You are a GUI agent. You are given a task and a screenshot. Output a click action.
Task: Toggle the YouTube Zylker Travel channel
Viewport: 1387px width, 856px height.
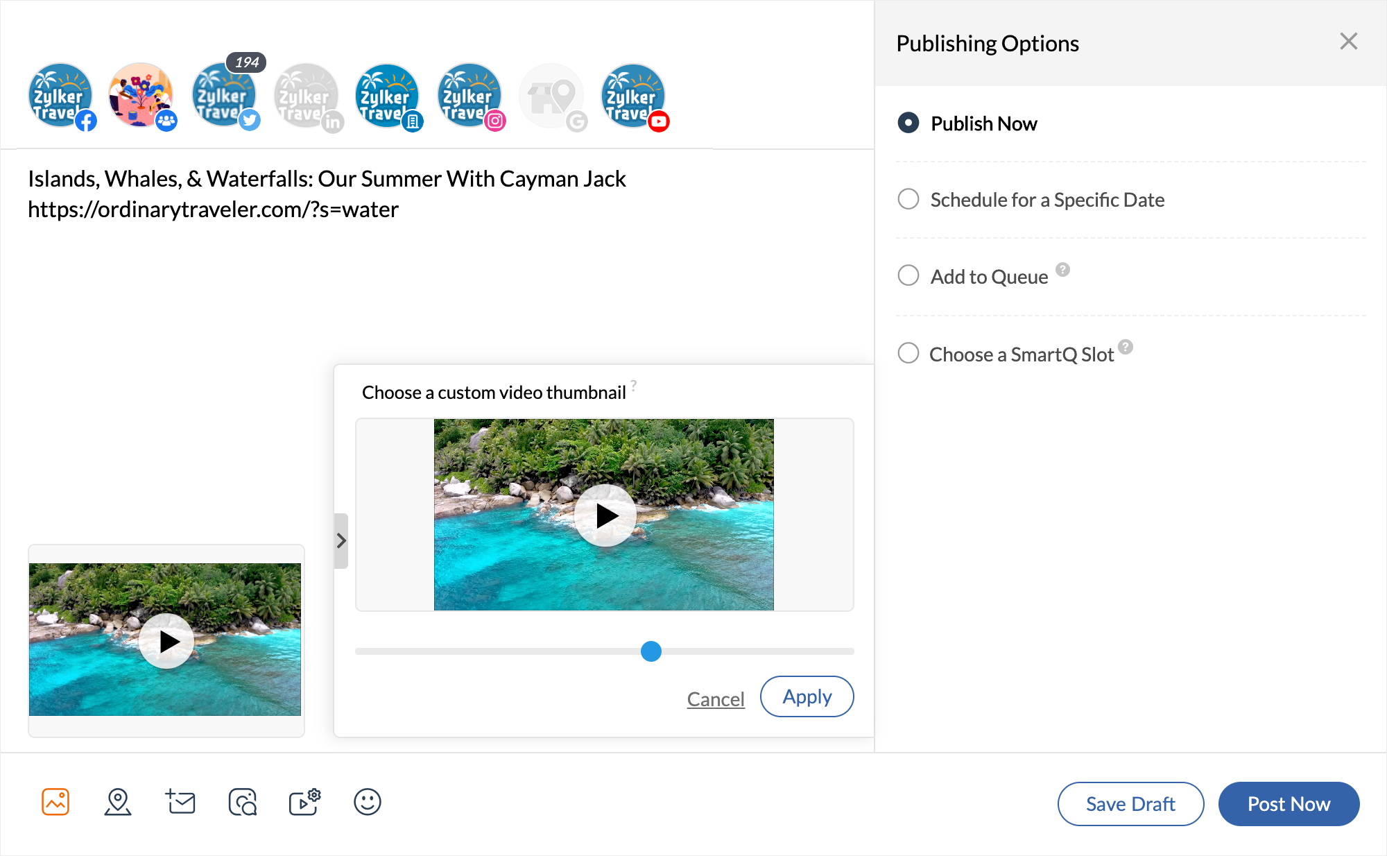click(633, 96)
